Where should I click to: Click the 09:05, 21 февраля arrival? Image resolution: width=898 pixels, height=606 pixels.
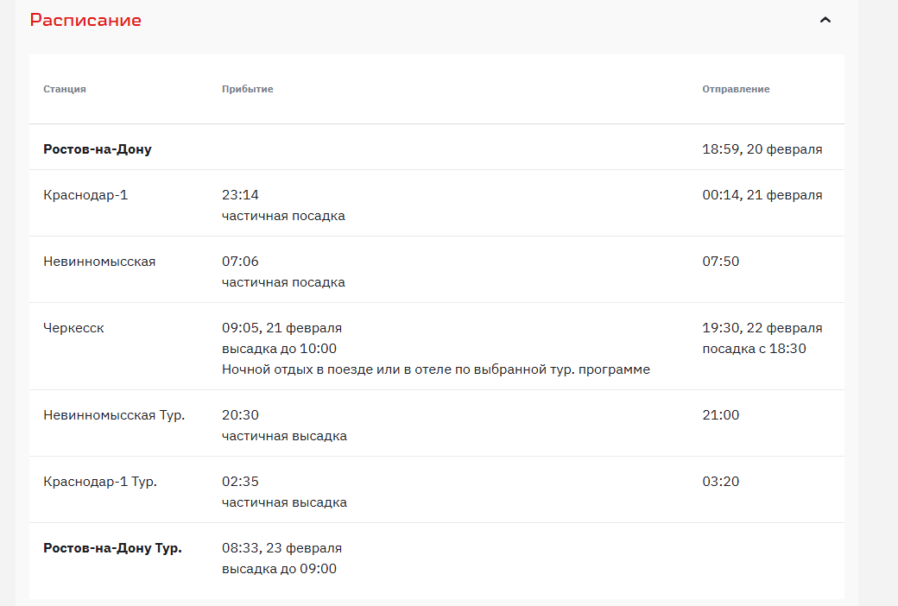point(281,328)
